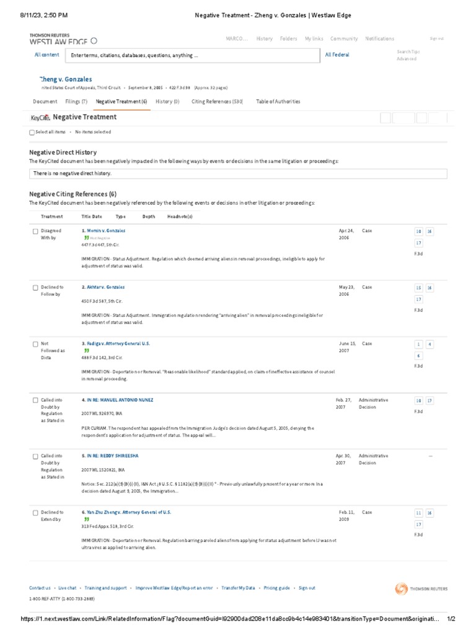Click green quotation icon under Yan Zhu Zheng

86,519
